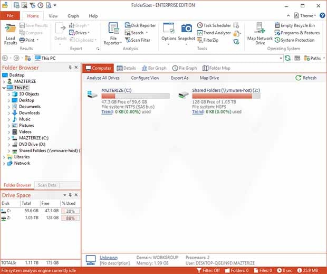Expand the Network tree node
This screenshot has height=274, width=327.
[4, 164]
